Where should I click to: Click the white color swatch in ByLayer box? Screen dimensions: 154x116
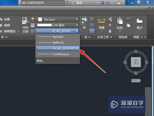pyautogui.click(x=40, y=19)
